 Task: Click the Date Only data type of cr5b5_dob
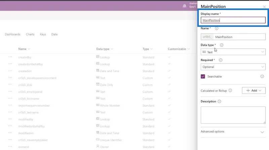pyautogui.click(x=105, y=85)
